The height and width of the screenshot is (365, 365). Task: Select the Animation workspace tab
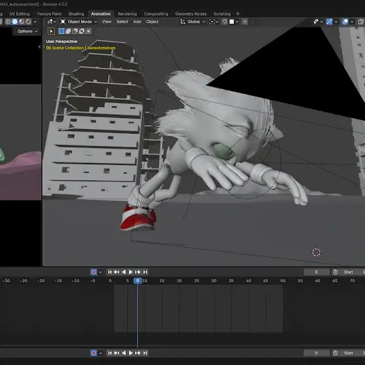click(101, 14)
